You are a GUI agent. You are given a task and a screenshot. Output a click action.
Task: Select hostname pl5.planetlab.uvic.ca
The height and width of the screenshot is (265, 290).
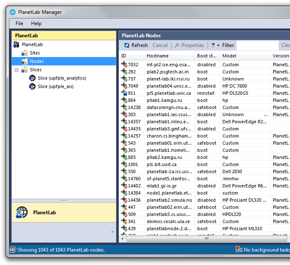169,93
